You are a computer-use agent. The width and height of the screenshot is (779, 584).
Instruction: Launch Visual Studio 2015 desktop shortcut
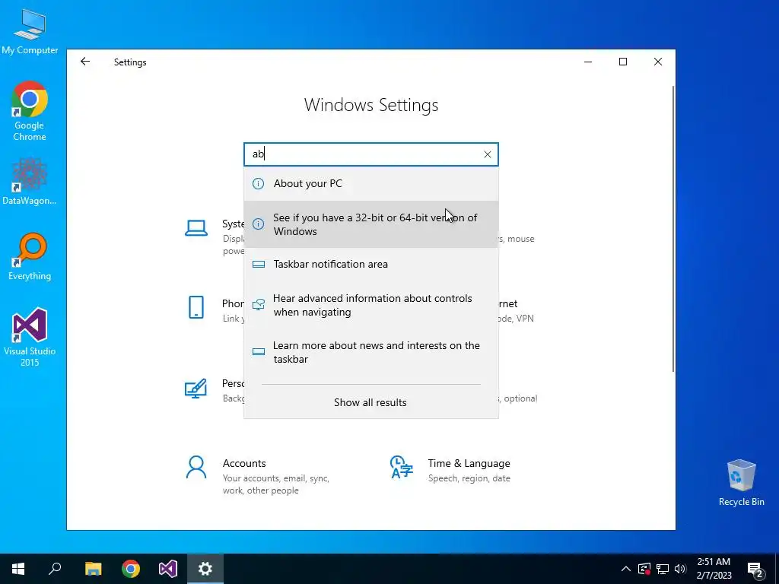pyautogui.click(x=30, y=337)
